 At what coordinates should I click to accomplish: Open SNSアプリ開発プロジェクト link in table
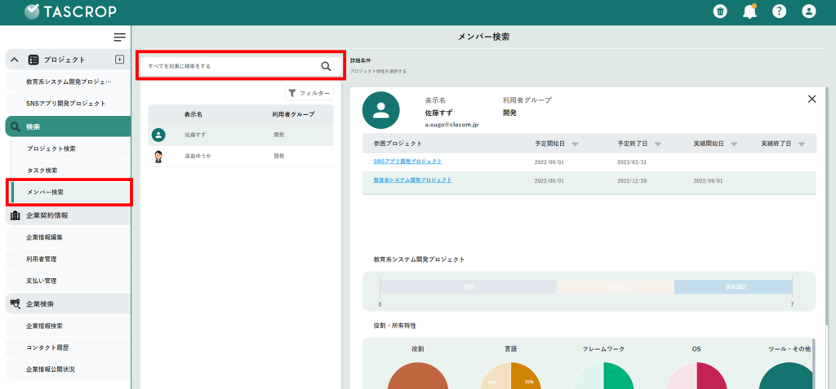pos(408,161)
